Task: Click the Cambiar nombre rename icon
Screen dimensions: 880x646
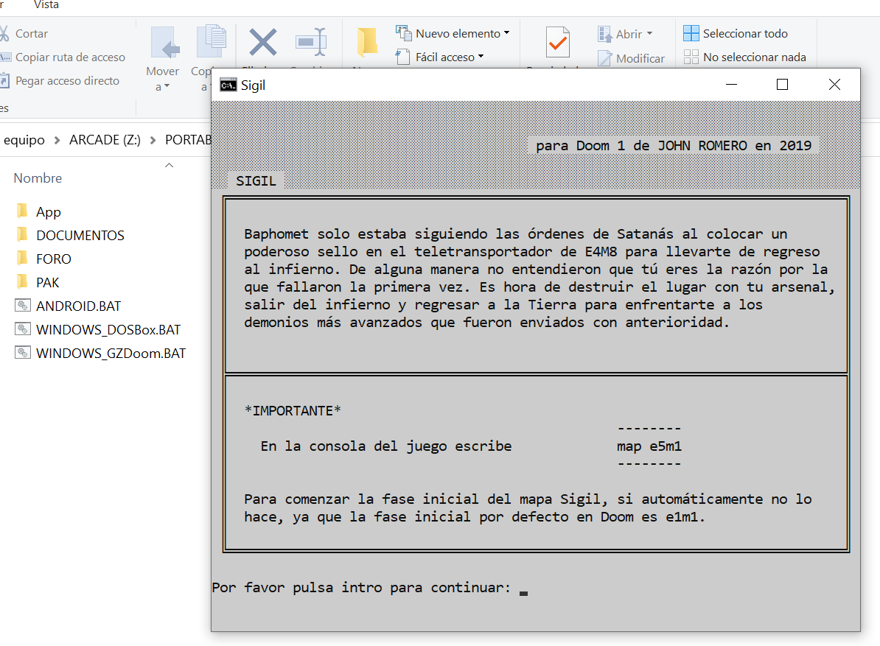Action: (311, 42)
